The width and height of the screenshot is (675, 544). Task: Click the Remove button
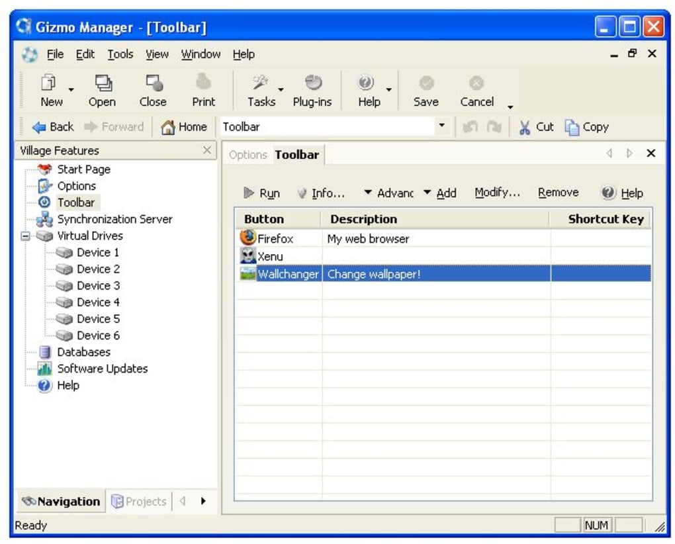click(558, 193)
